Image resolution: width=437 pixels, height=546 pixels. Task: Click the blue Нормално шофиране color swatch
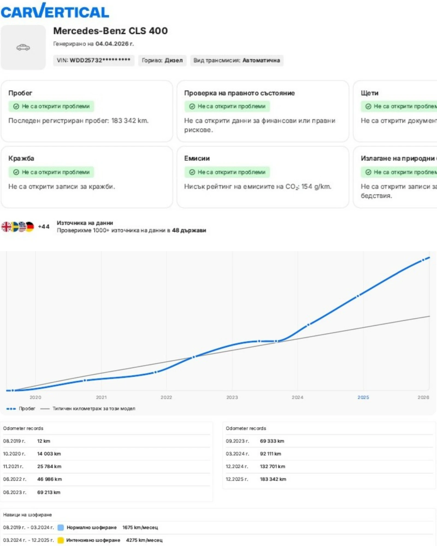tap(61, 527)
